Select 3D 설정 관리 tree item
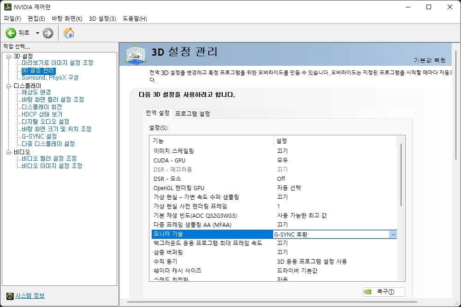This screenshot has height=307, width=461. click(38, 70)
